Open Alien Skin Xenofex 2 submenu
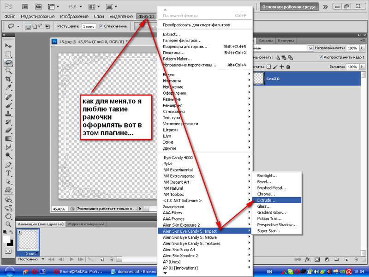This screenshot has height=277, width=369. 205,256
